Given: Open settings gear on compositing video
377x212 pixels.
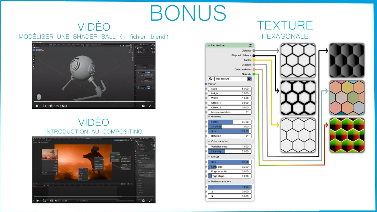Looking at the screenshot, I should pyautogui.click(x=143, y=201).
